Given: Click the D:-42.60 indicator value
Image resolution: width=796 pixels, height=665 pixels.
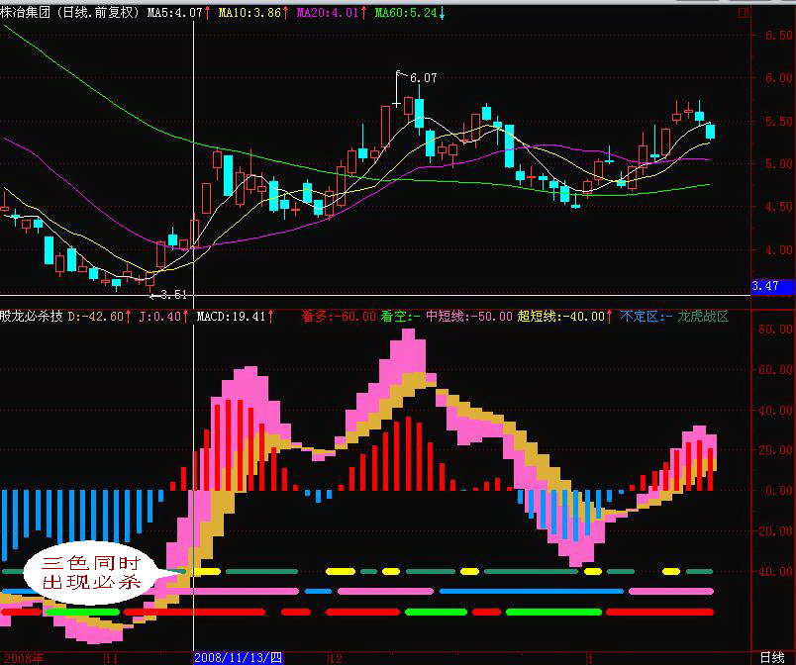Looking at the screenshot, I should point(95,317).
